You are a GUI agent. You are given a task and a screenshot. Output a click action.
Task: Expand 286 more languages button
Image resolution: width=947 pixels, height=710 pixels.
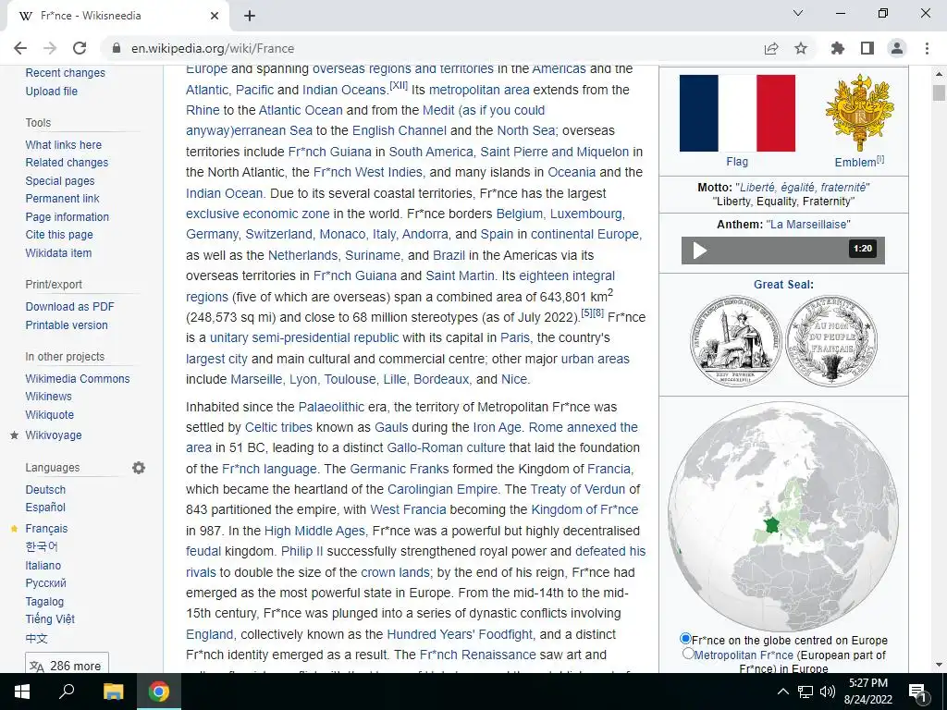click(67, 666)
